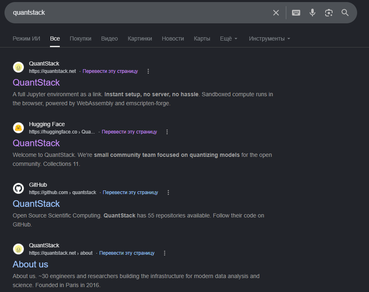Click the https://quantstack.net › about URL
The height and width of the screenshot is (292, 369).
point(61,253)
